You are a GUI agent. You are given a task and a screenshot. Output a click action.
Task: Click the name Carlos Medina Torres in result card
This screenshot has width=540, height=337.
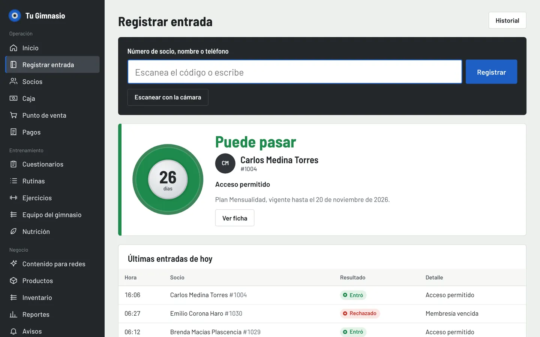(x=279, y=160)
